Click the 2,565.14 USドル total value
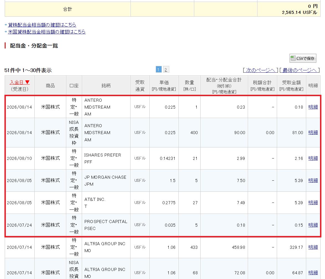The height and width of the screenshot is (279, 325). pyautogui.click(x=300, y=12)
